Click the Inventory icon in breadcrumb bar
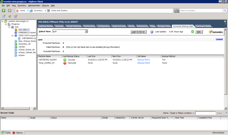This screenshot has width=228, height=135. click(31, 11)
